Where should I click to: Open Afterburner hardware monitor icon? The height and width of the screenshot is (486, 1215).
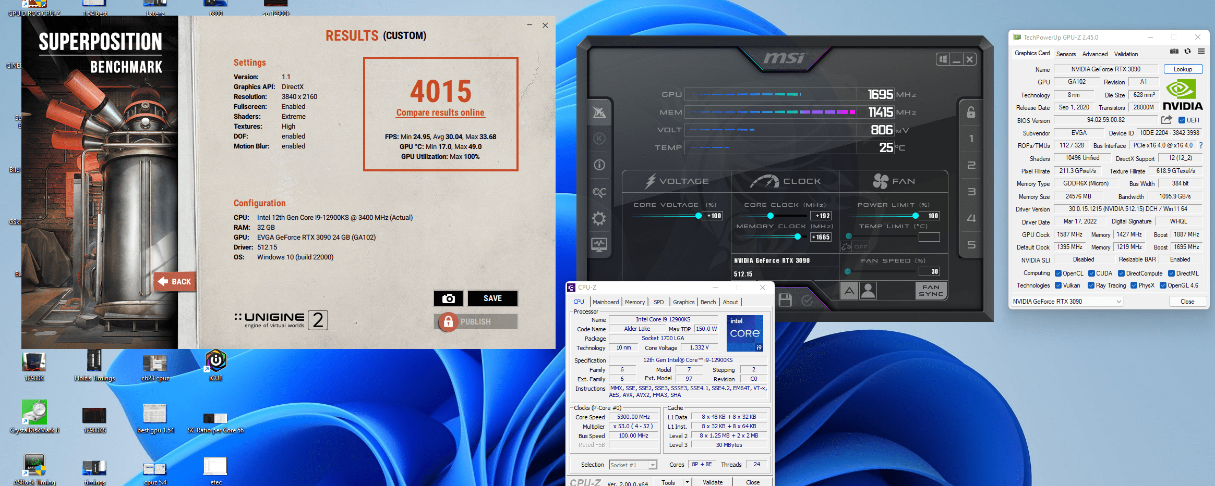(x=599, y=245)
